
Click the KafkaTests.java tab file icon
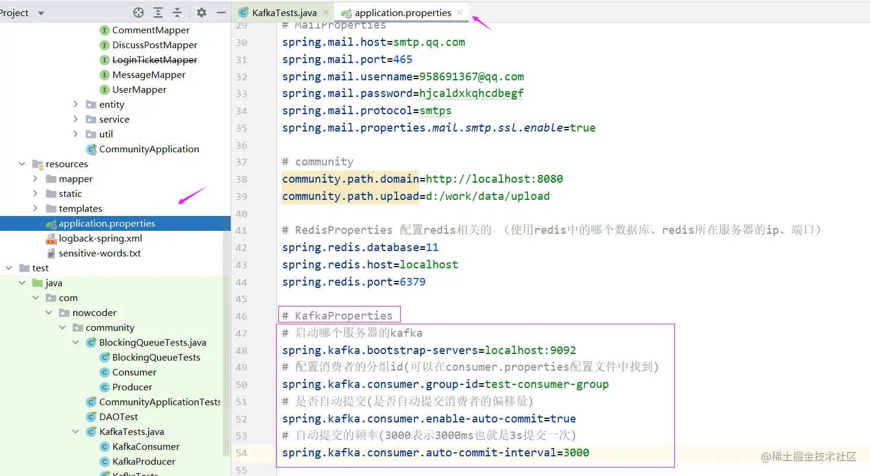pyautogui.click(x=243, y=12)
